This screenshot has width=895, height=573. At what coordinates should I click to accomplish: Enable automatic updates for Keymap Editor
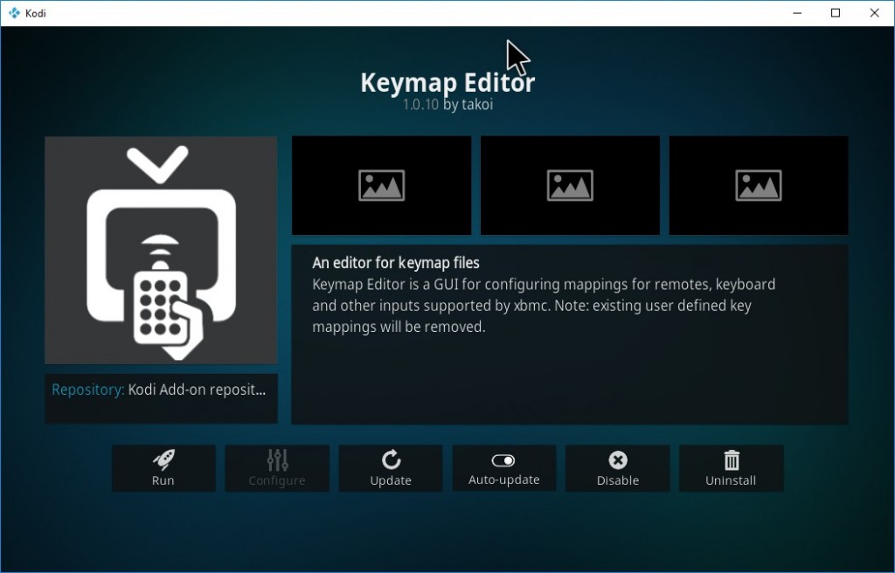point(504,468)
